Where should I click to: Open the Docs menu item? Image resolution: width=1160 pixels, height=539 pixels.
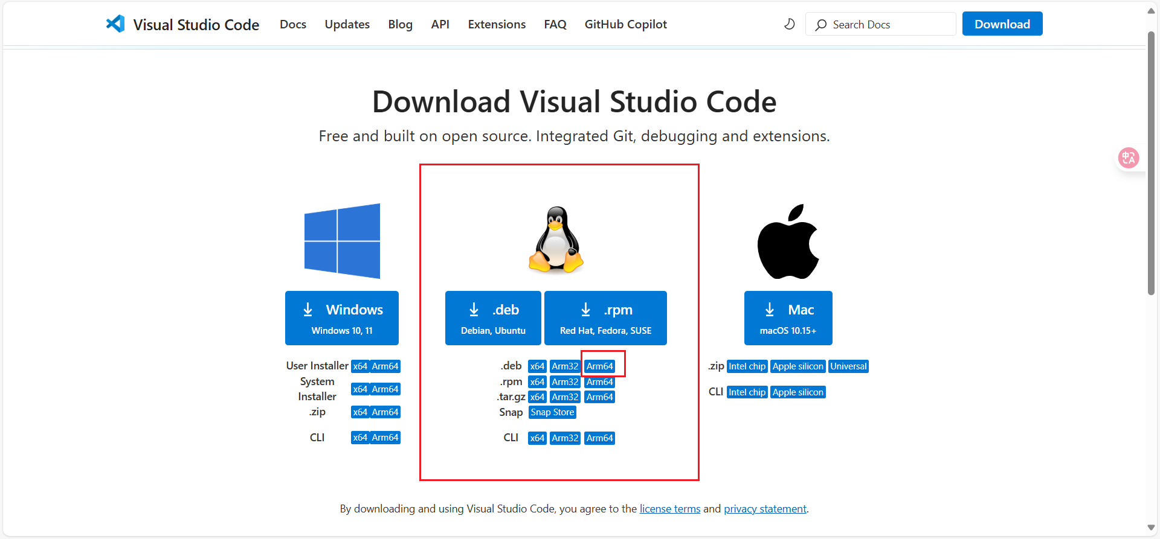tap(293, 24)
